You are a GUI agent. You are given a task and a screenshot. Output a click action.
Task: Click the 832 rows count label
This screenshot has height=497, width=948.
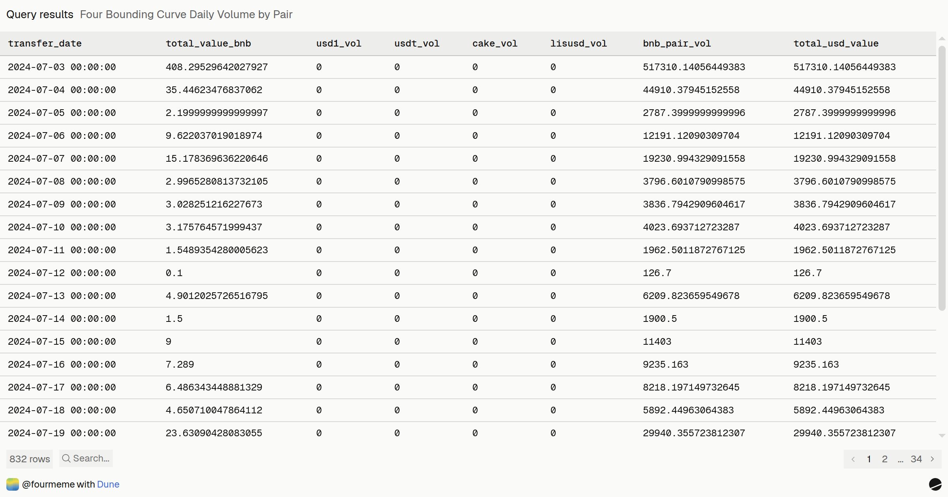[x=30, y=459]
